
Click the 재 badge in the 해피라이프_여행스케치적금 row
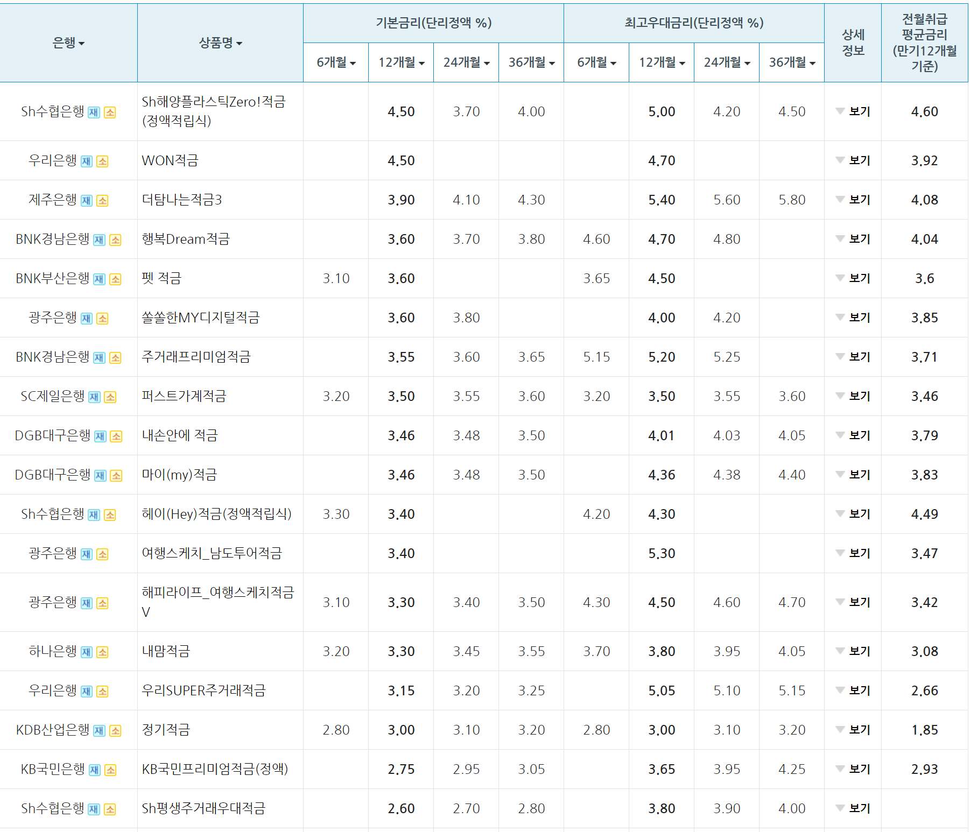click(x=86, y=603)
